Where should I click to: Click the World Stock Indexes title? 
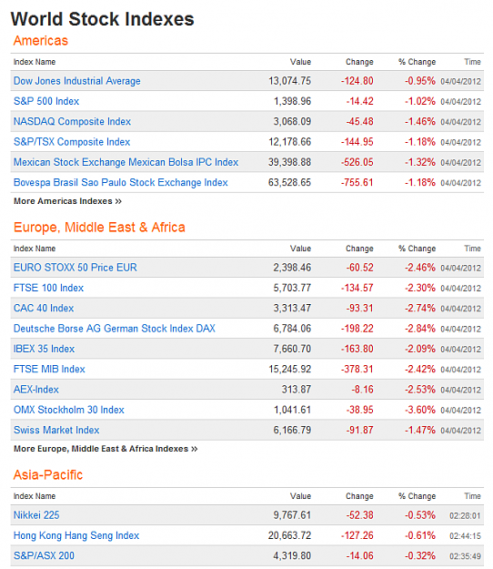[103, 19]
